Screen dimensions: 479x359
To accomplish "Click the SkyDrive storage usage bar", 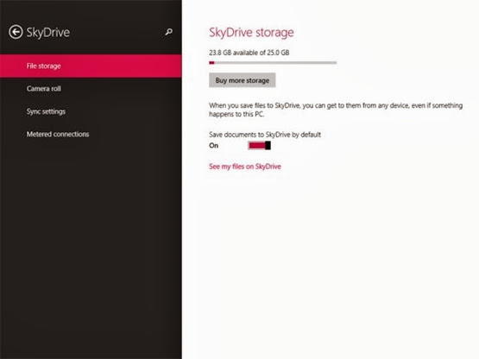I will (273, 63).
